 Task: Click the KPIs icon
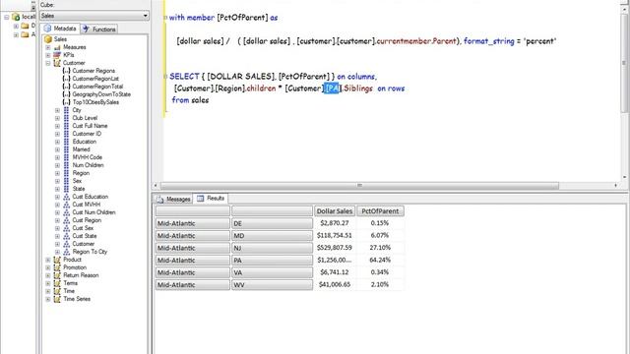(x=57, y=55)
